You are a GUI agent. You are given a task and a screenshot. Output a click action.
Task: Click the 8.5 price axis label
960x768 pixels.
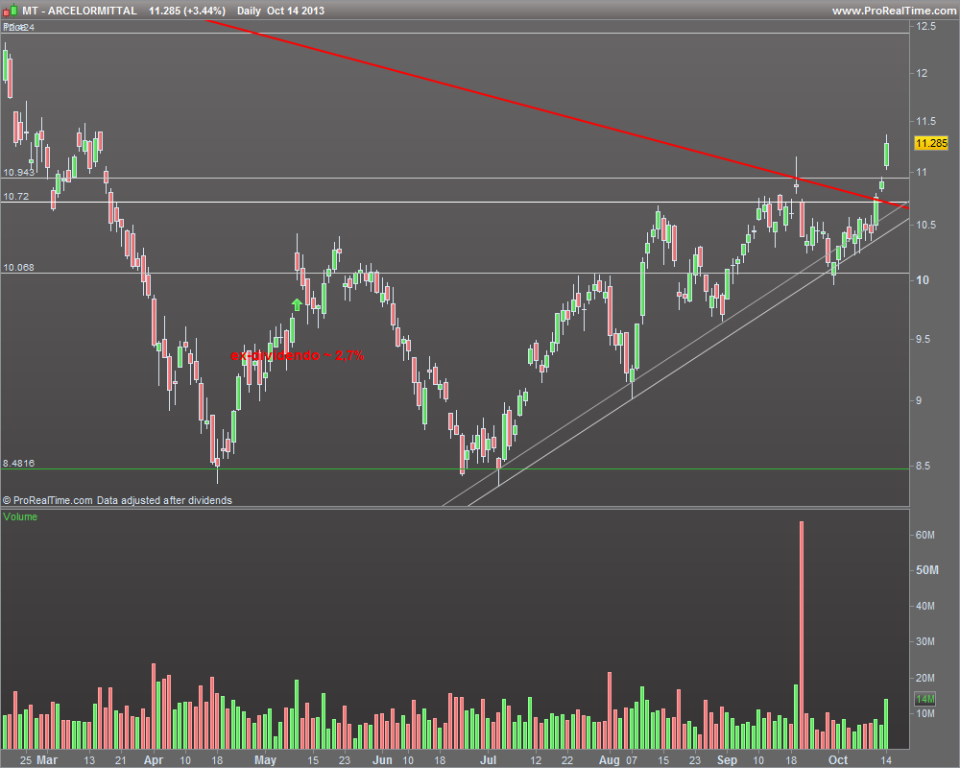click(923, 466)
